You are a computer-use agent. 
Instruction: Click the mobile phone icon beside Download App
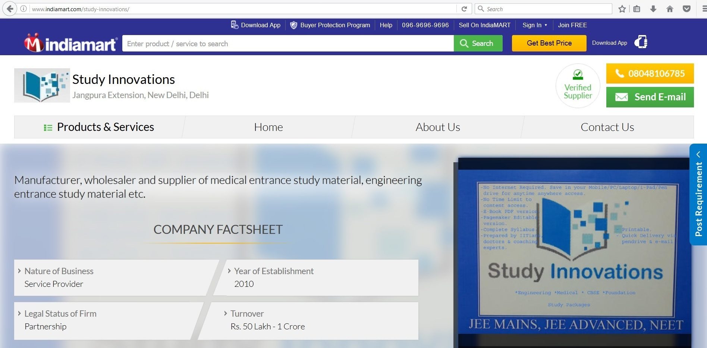[641, 42]
